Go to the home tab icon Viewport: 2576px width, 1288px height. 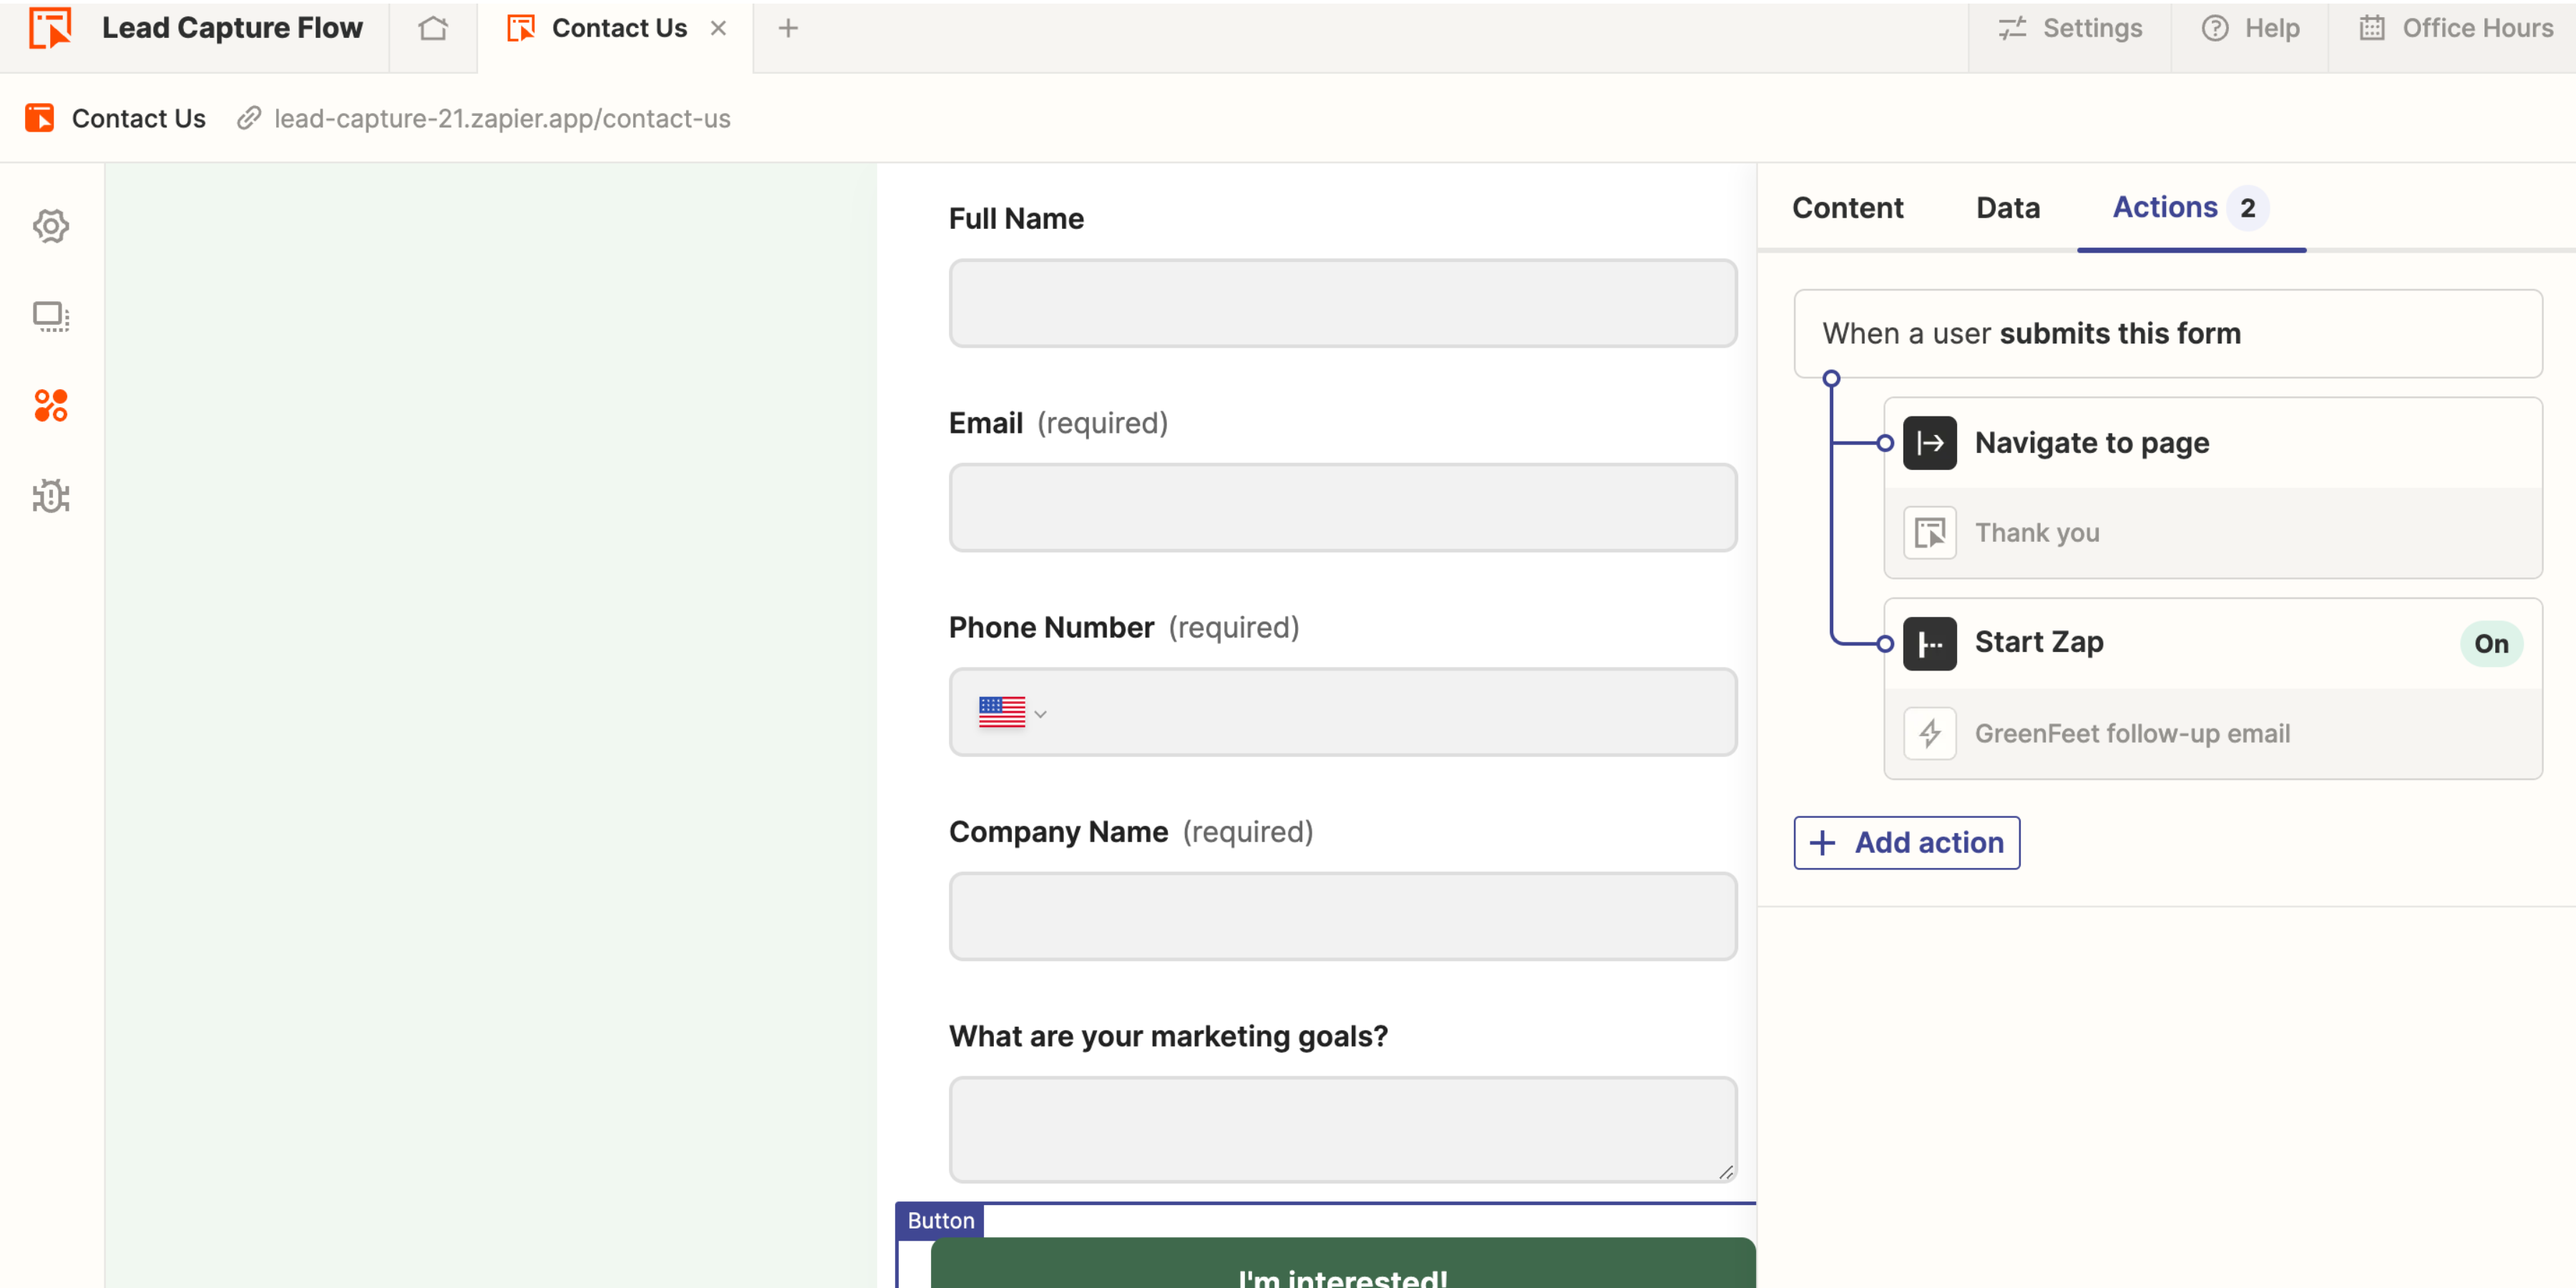(x=433, y=28)
